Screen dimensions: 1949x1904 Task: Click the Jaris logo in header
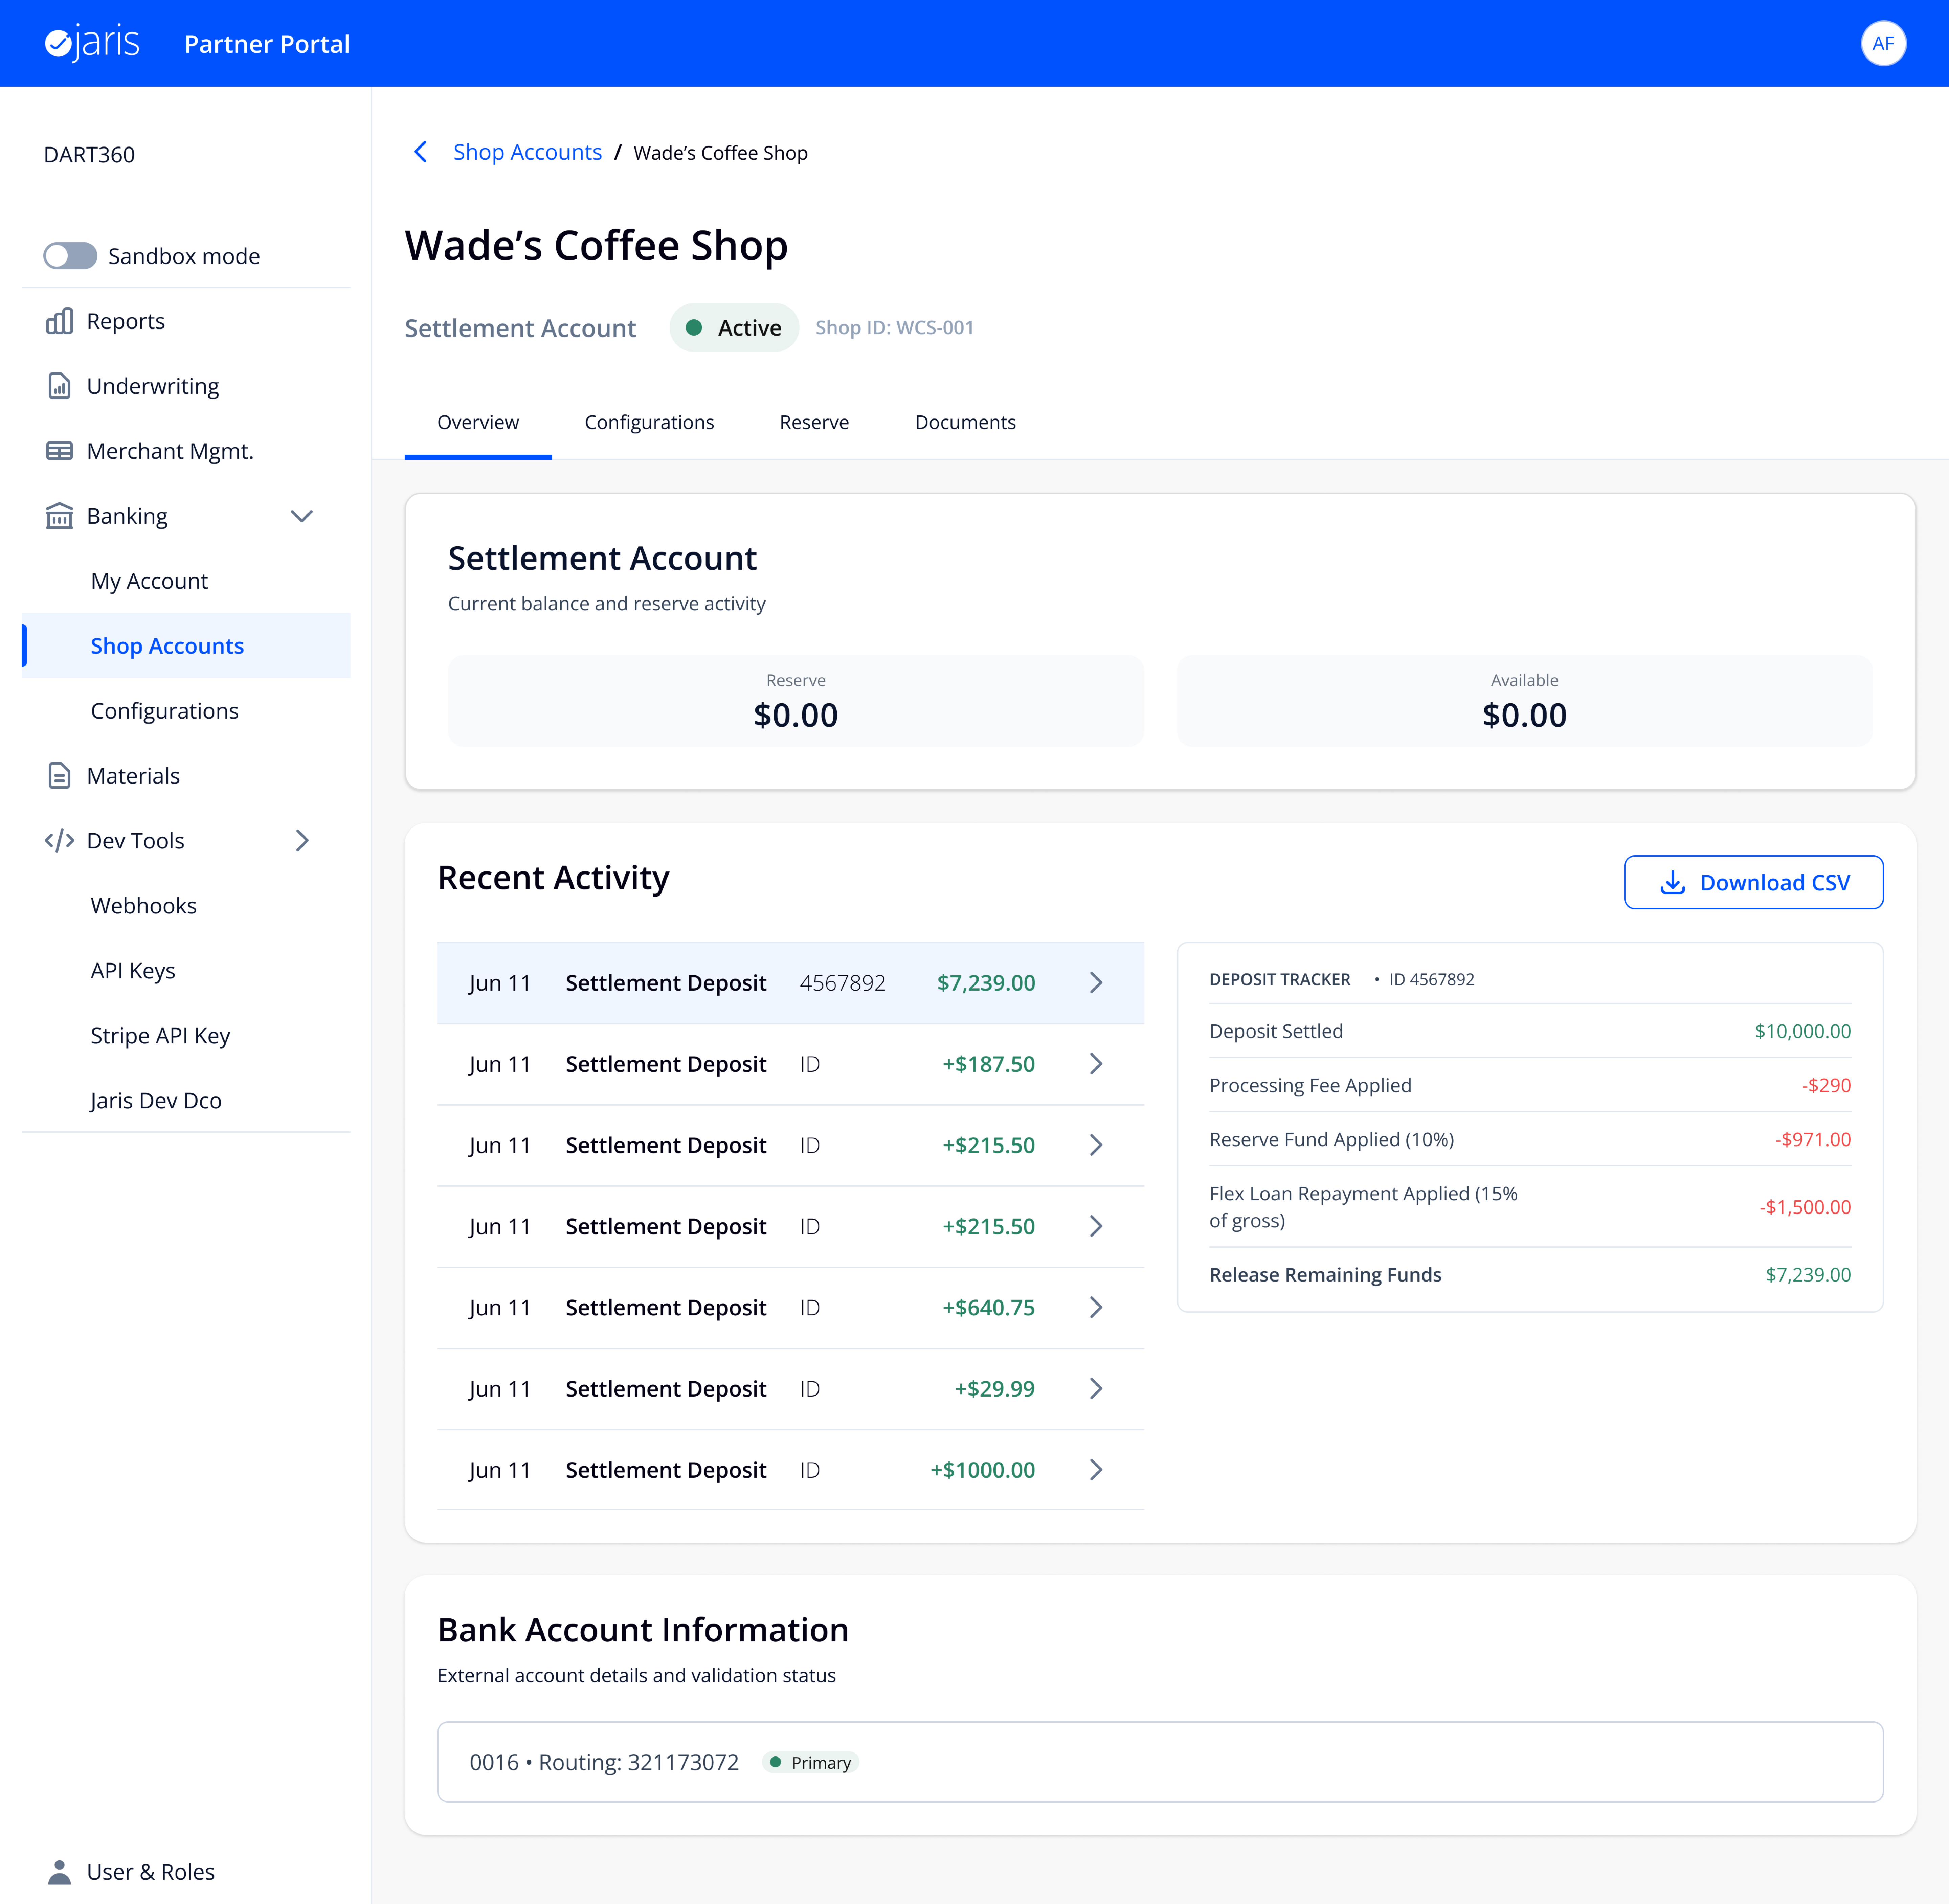92,43
